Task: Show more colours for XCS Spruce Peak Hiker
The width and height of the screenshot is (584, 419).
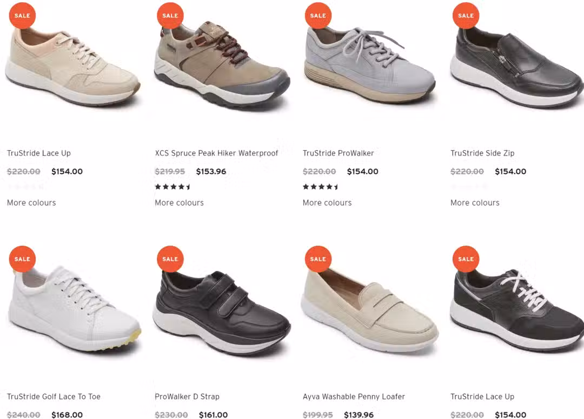Action: click(180, 202)
